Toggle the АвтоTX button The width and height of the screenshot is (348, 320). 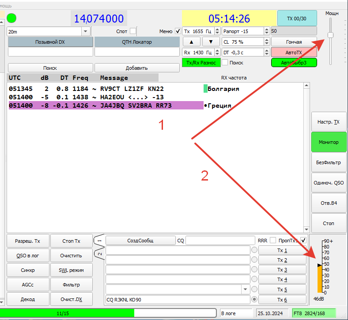[x=294, y=53]
